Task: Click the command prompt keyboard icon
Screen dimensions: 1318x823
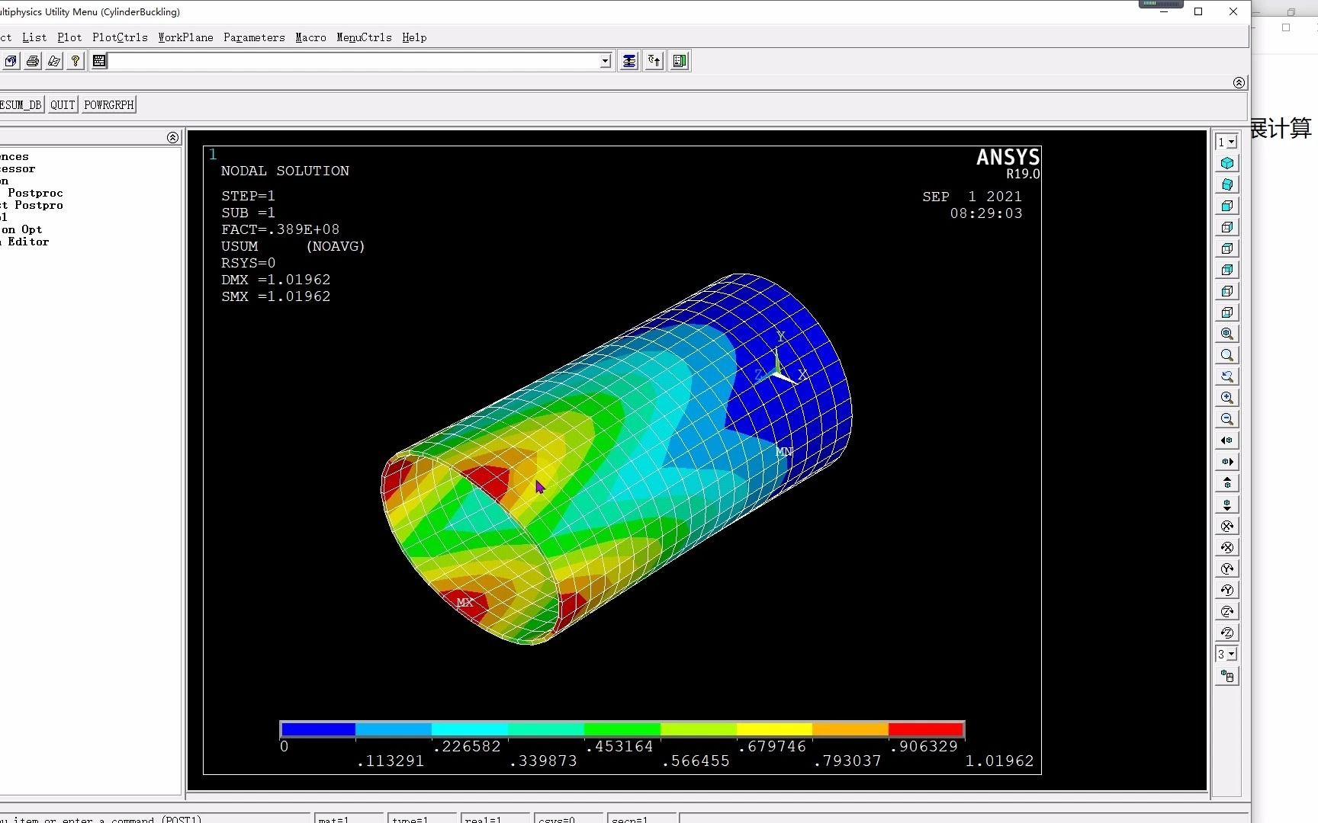Action: pos(99,61)
